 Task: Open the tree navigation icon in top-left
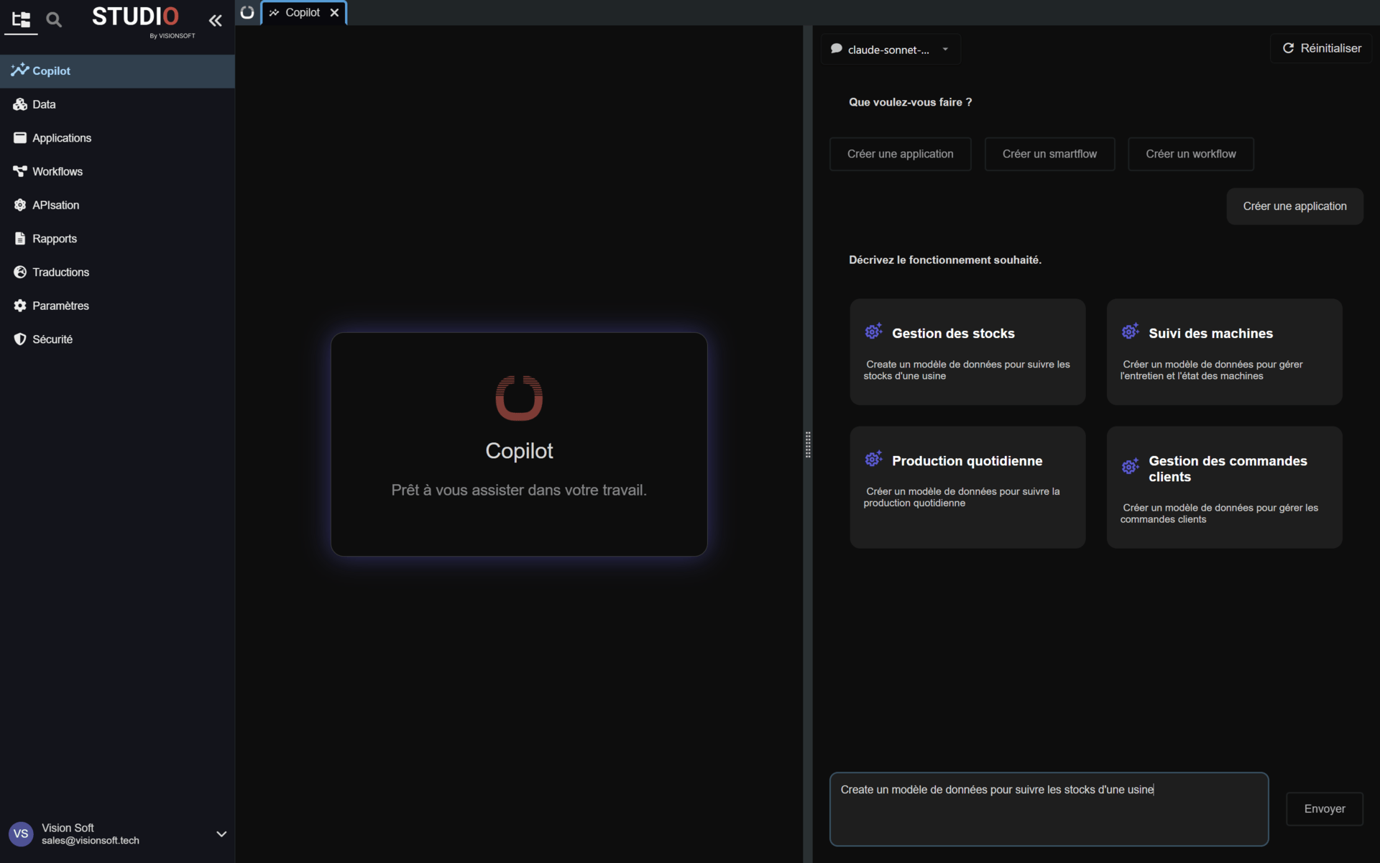point(21,19)
